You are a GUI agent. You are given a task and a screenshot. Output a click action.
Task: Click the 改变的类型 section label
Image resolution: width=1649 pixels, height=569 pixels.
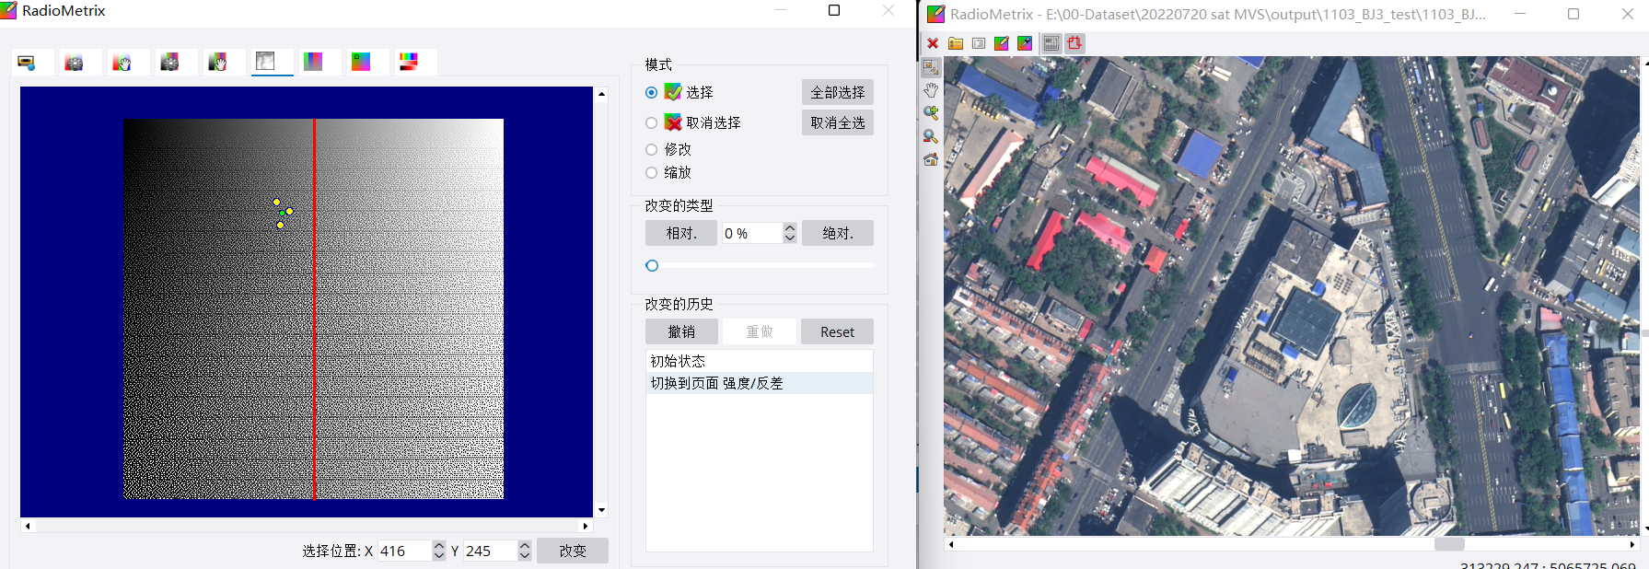point(679,205)
